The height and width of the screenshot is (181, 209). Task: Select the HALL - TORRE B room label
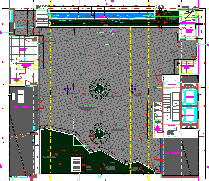pos(173,153)
